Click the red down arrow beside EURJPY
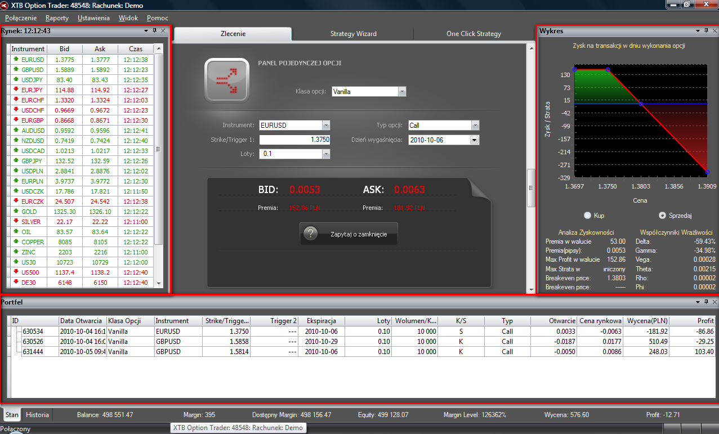Viewport: 719px width, 434px height. [16, 90]
